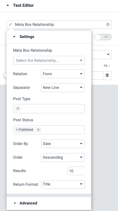
Task: Toggle the OFF switch
Action: [x=103, y=37]
